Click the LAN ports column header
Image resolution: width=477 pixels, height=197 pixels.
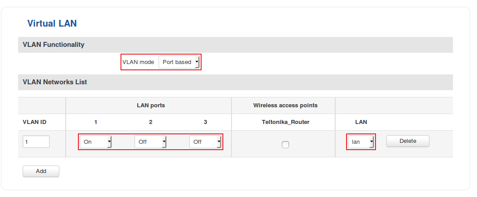(151, 105)
